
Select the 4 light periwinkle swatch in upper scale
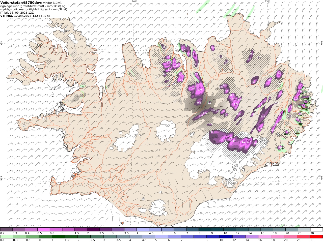tap(143, 230)
